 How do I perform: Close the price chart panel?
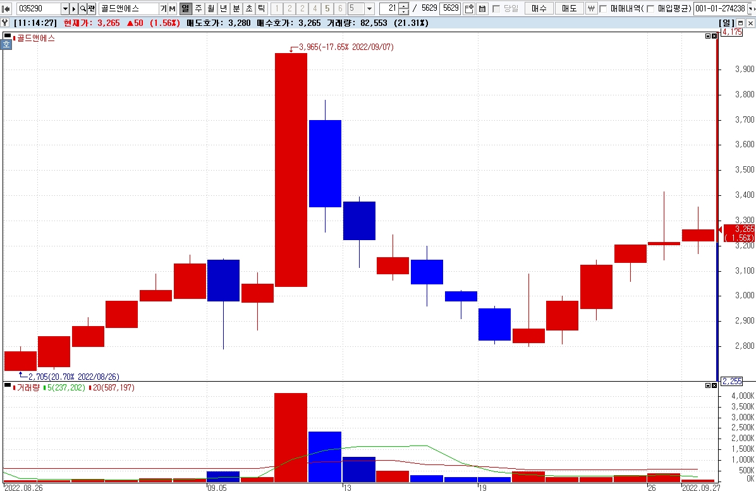714,36
